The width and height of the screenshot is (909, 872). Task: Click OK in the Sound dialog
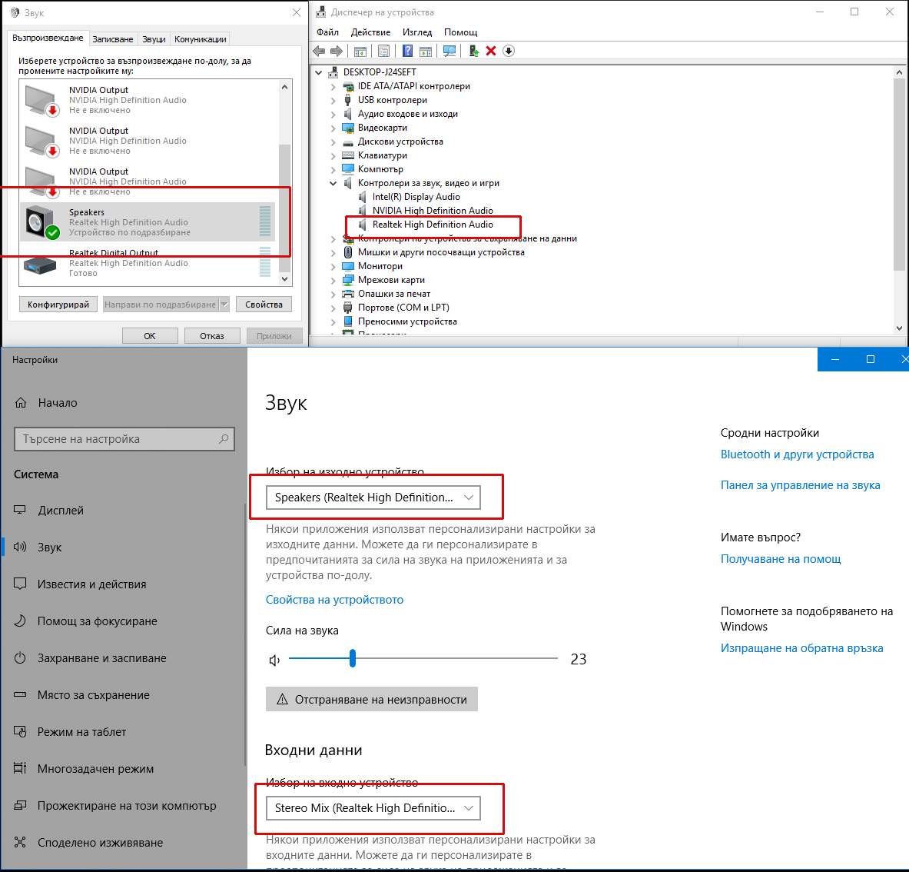click(x=150, y=336)
